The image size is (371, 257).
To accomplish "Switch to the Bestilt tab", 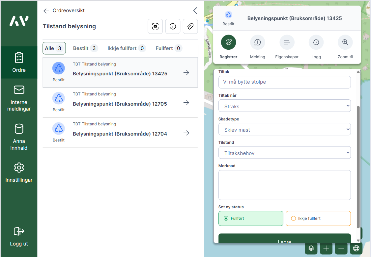I will pos(85,48).
